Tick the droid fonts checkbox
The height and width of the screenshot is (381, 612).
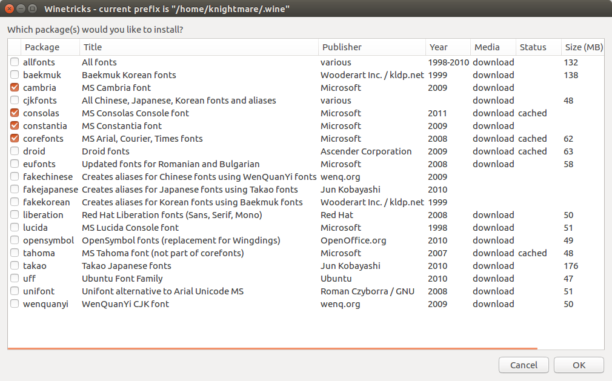(15, 151)
